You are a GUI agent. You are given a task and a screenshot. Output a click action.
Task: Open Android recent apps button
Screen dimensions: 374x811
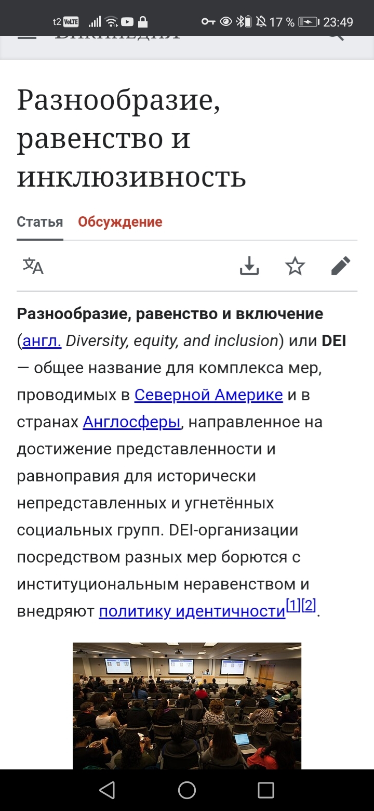(265, 790)
